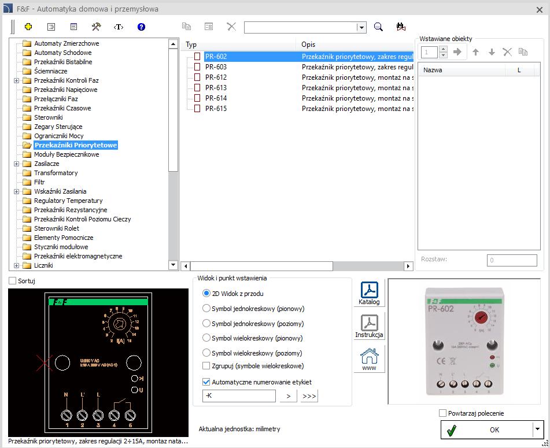Click the yellow plus add icon
This screenshot has width=550, height=448.
[28, 27]
